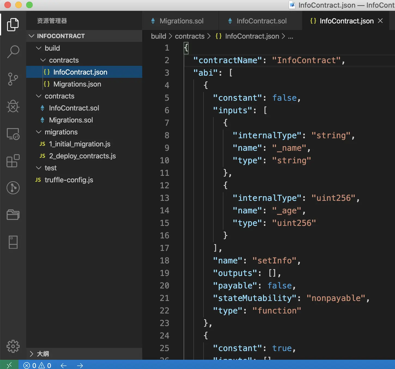Open the Run and Debug icon
This screenshot has width=395, height=369.
tap(13, 106)
